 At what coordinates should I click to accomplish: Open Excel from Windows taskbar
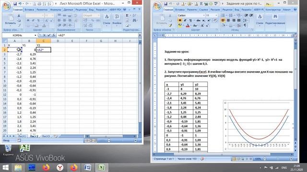pyautogui.click(x=102, y=168)
